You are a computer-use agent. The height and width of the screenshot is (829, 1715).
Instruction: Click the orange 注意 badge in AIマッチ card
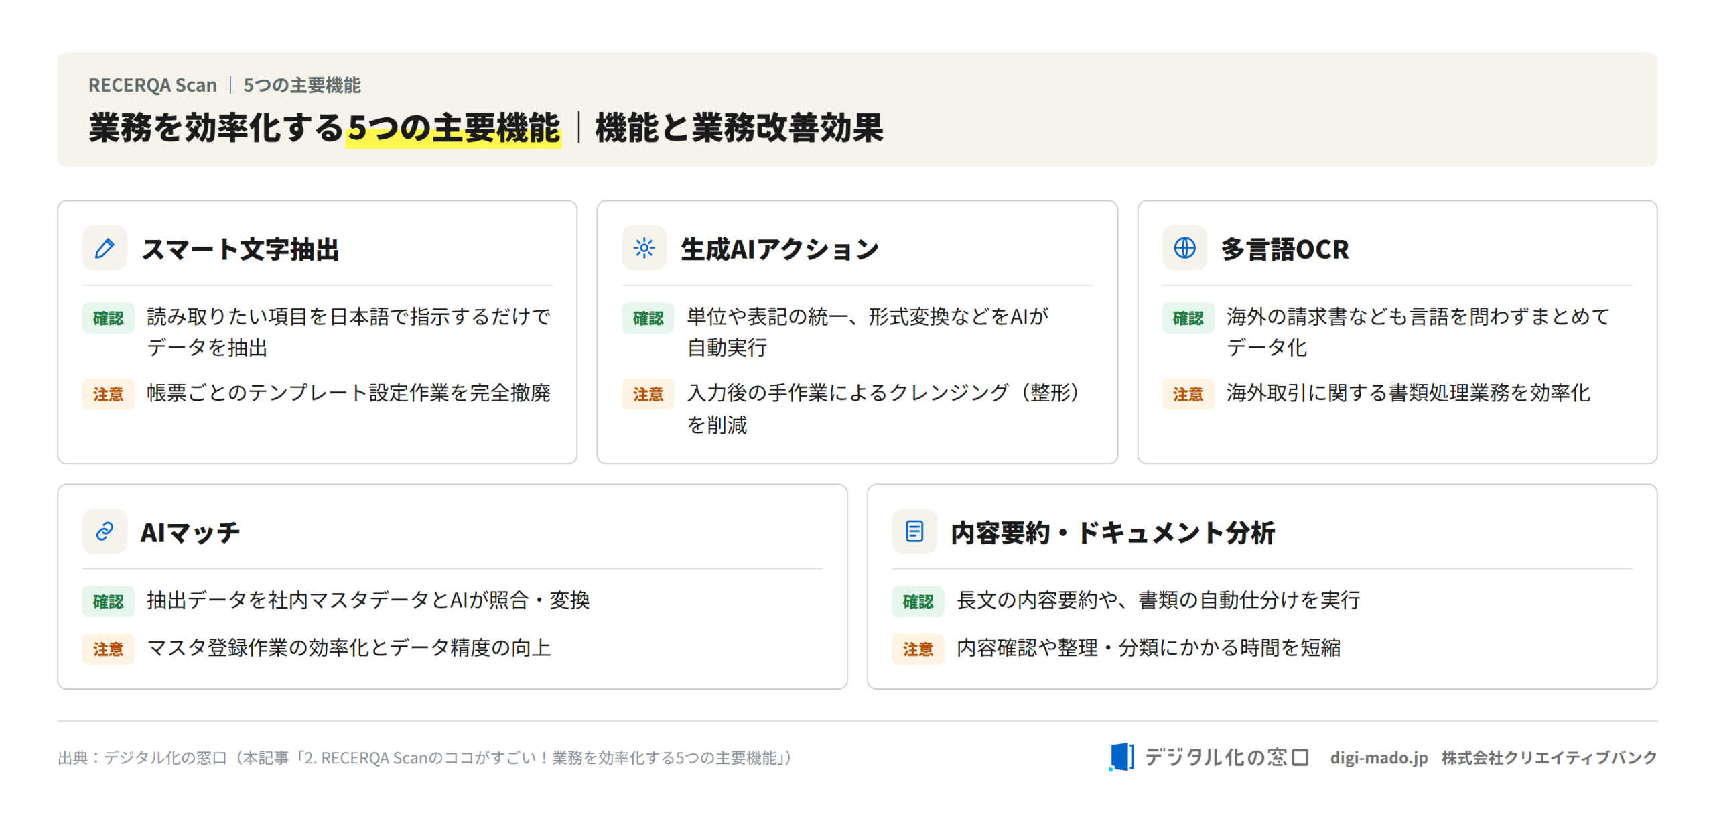point(108,649)
